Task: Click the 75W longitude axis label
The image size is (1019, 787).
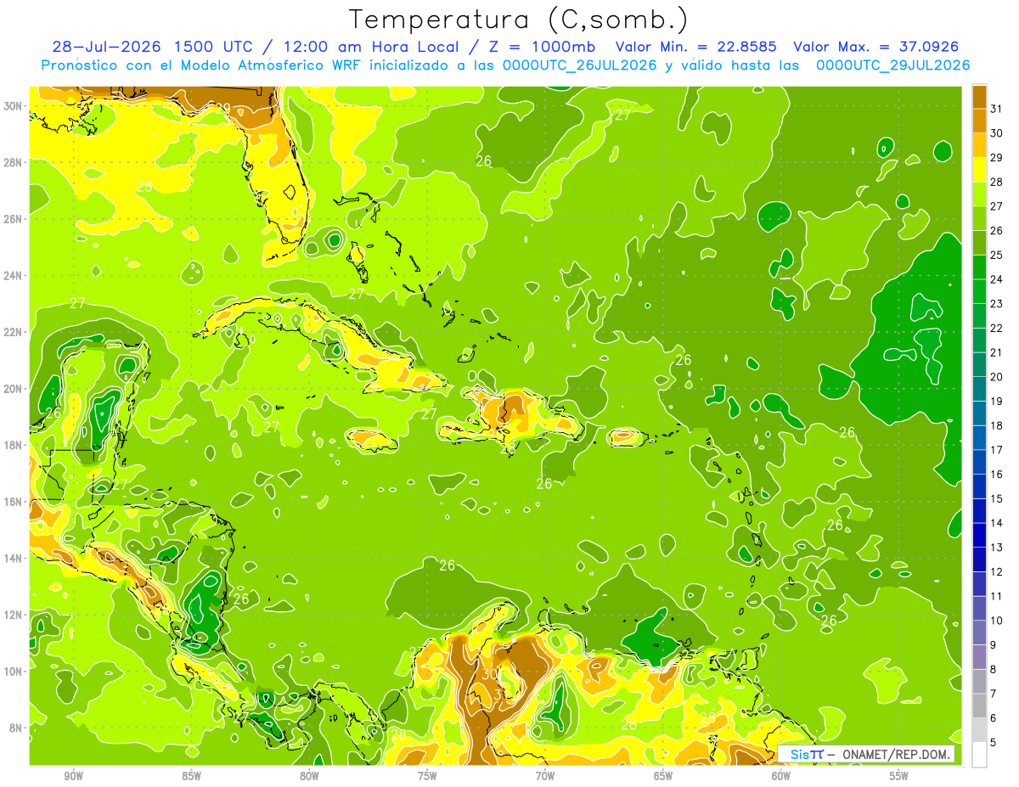Action: point(427,776)
